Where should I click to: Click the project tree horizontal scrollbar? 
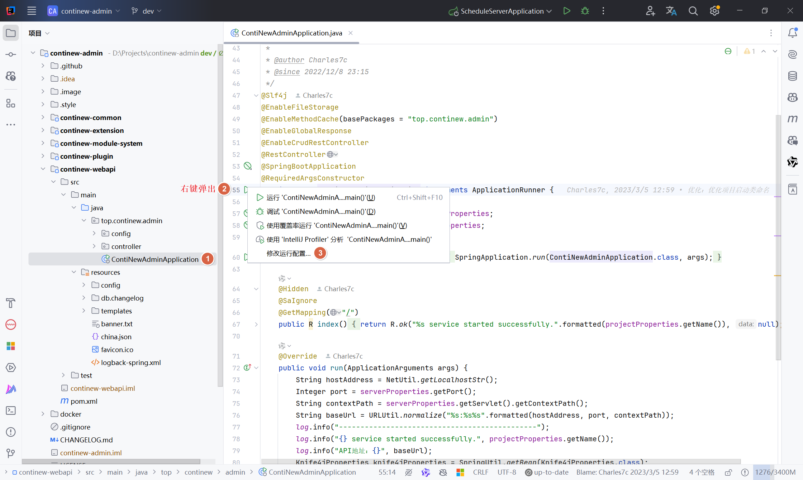pos(111,461)
